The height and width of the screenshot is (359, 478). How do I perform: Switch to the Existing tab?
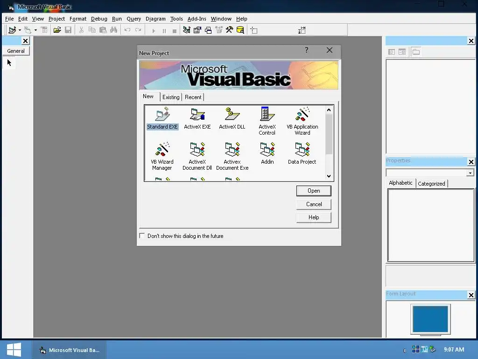pyautogui.click(x=171, y=97)
